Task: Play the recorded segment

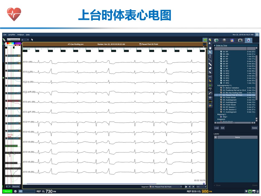Action: tap(186, 187)
